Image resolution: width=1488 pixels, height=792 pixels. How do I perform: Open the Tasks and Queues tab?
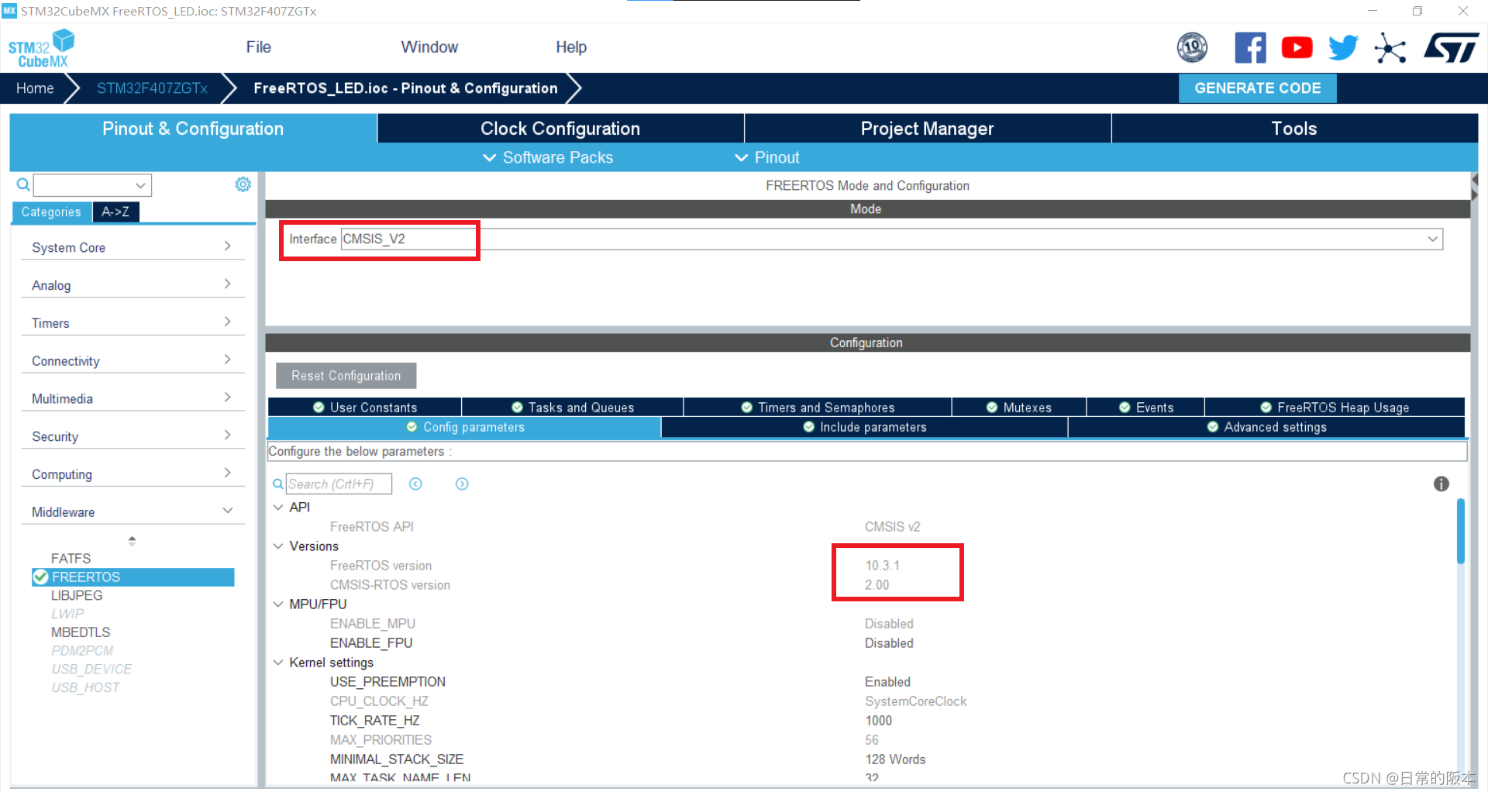pyautogui.click(x=573, y=408)
